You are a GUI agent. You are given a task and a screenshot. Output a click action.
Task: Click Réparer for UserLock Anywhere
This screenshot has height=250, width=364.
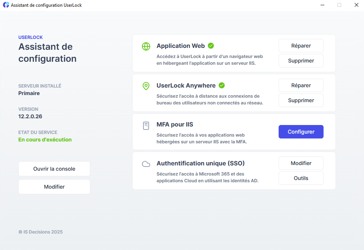tap(301, 85)
